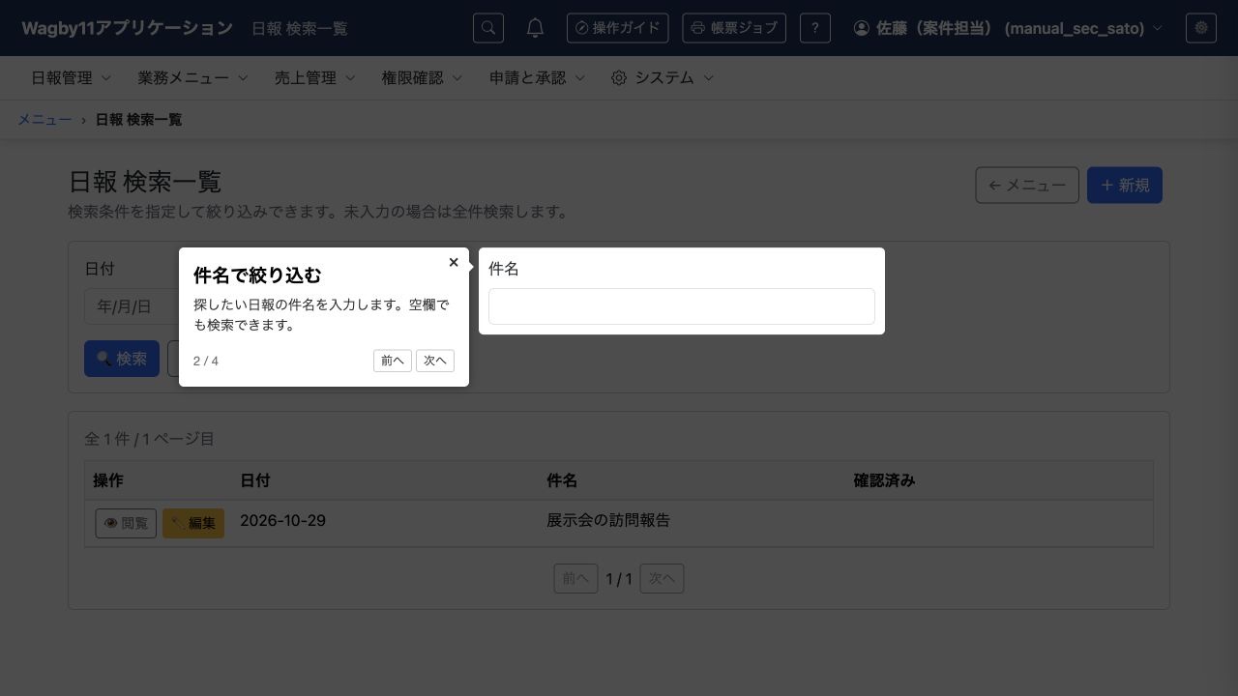1238x696 pixels.
Task: Click the pagination 次へ button below the table
Action: [x=662, y=579]
